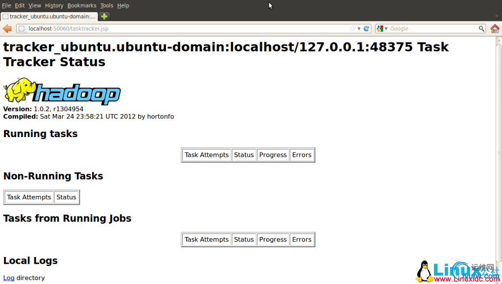
Task: Click Status header under Tasks from Running Jobs
Action: [244, 239]
